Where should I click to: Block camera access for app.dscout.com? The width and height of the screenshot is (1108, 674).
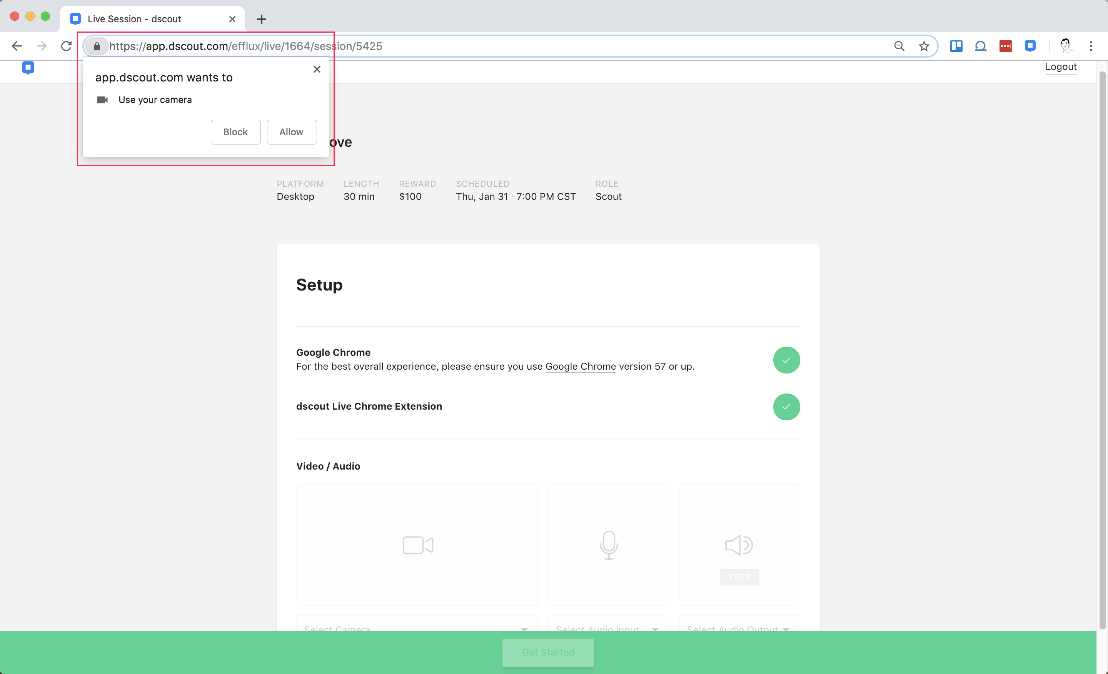235,132
